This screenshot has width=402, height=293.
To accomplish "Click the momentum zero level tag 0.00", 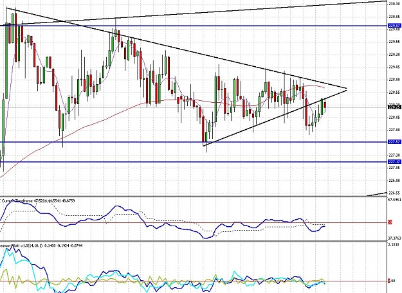I will pyautogui.click(x=392, y=281).
